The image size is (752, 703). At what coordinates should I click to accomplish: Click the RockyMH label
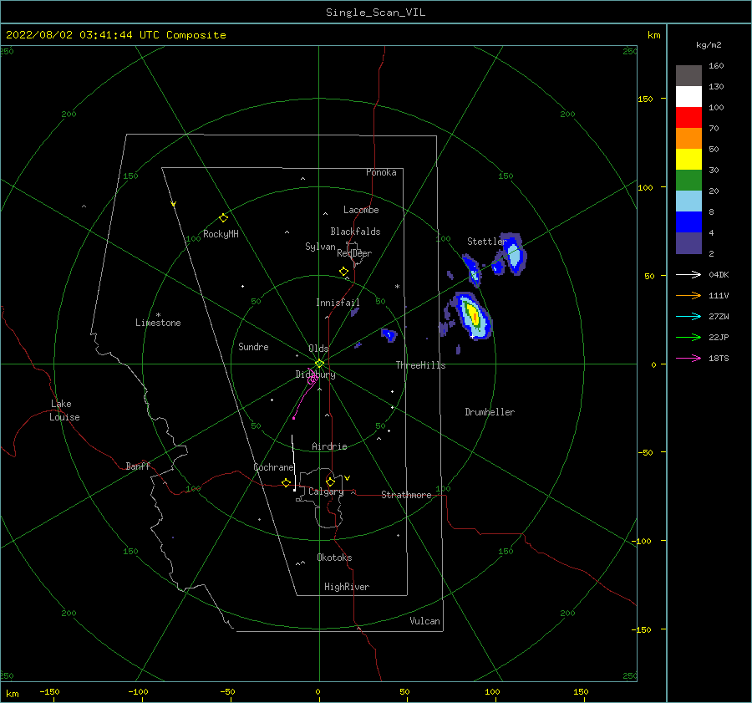coord(221,234)
